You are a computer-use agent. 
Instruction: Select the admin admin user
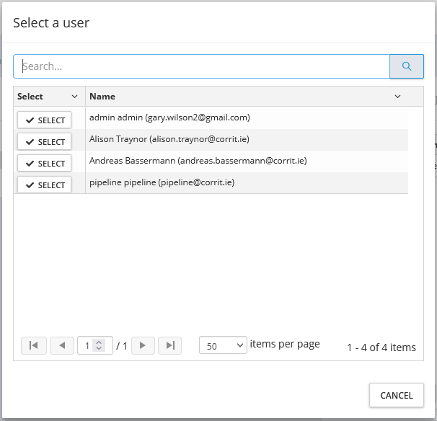click(x=45, y=120)
